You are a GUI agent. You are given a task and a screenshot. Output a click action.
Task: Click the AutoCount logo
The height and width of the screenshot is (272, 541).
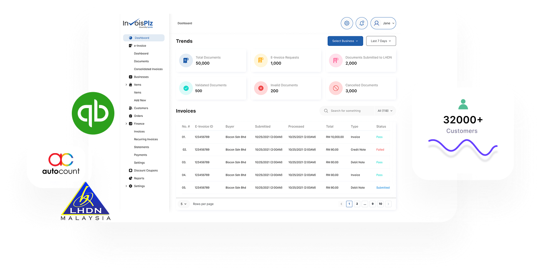point(61,164)
